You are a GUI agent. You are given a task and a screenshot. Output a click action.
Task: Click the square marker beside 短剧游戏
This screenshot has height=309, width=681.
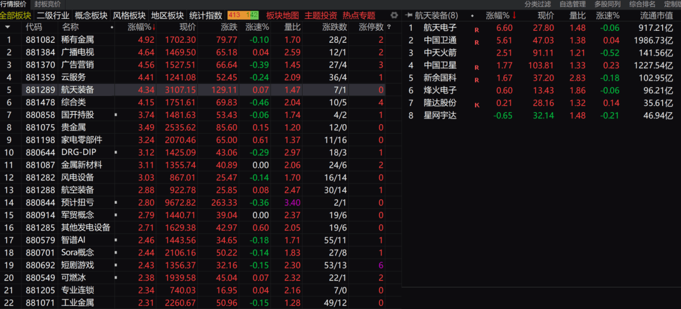[x=115, y=265]
